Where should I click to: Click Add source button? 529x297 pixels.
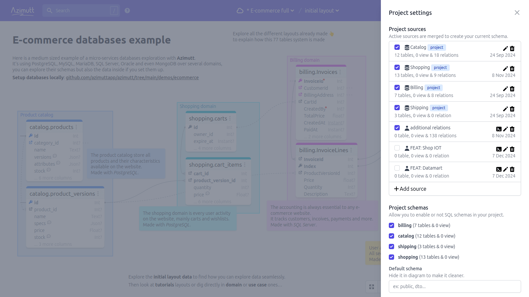point(410,189)
